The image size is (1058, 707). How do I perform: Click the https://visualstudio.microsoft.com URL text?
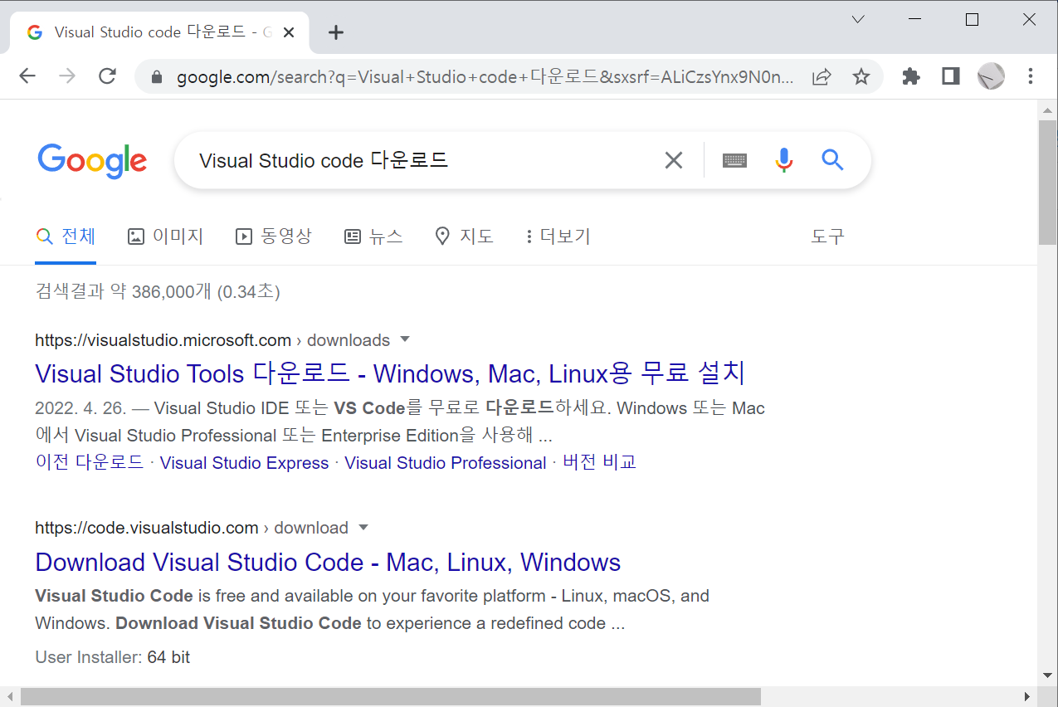[x=163, y=340]
